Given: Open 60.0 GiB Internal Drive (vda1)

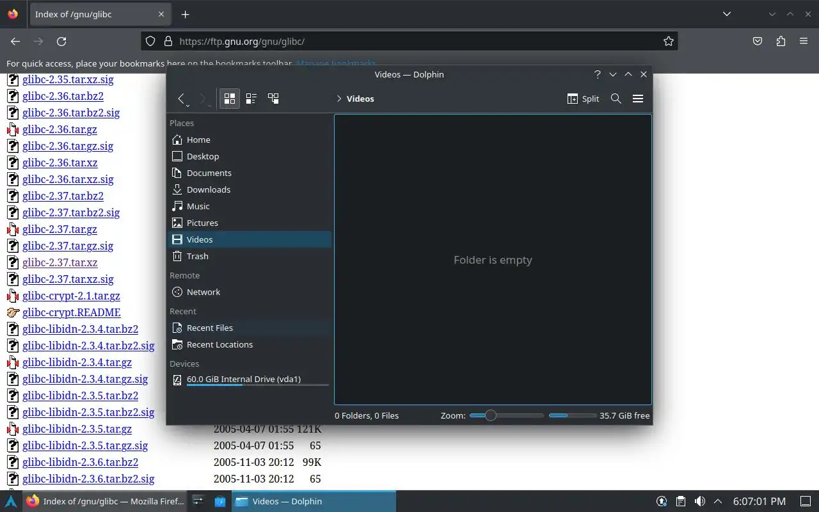Looking at the screenshot, I should tap(250, 380).
